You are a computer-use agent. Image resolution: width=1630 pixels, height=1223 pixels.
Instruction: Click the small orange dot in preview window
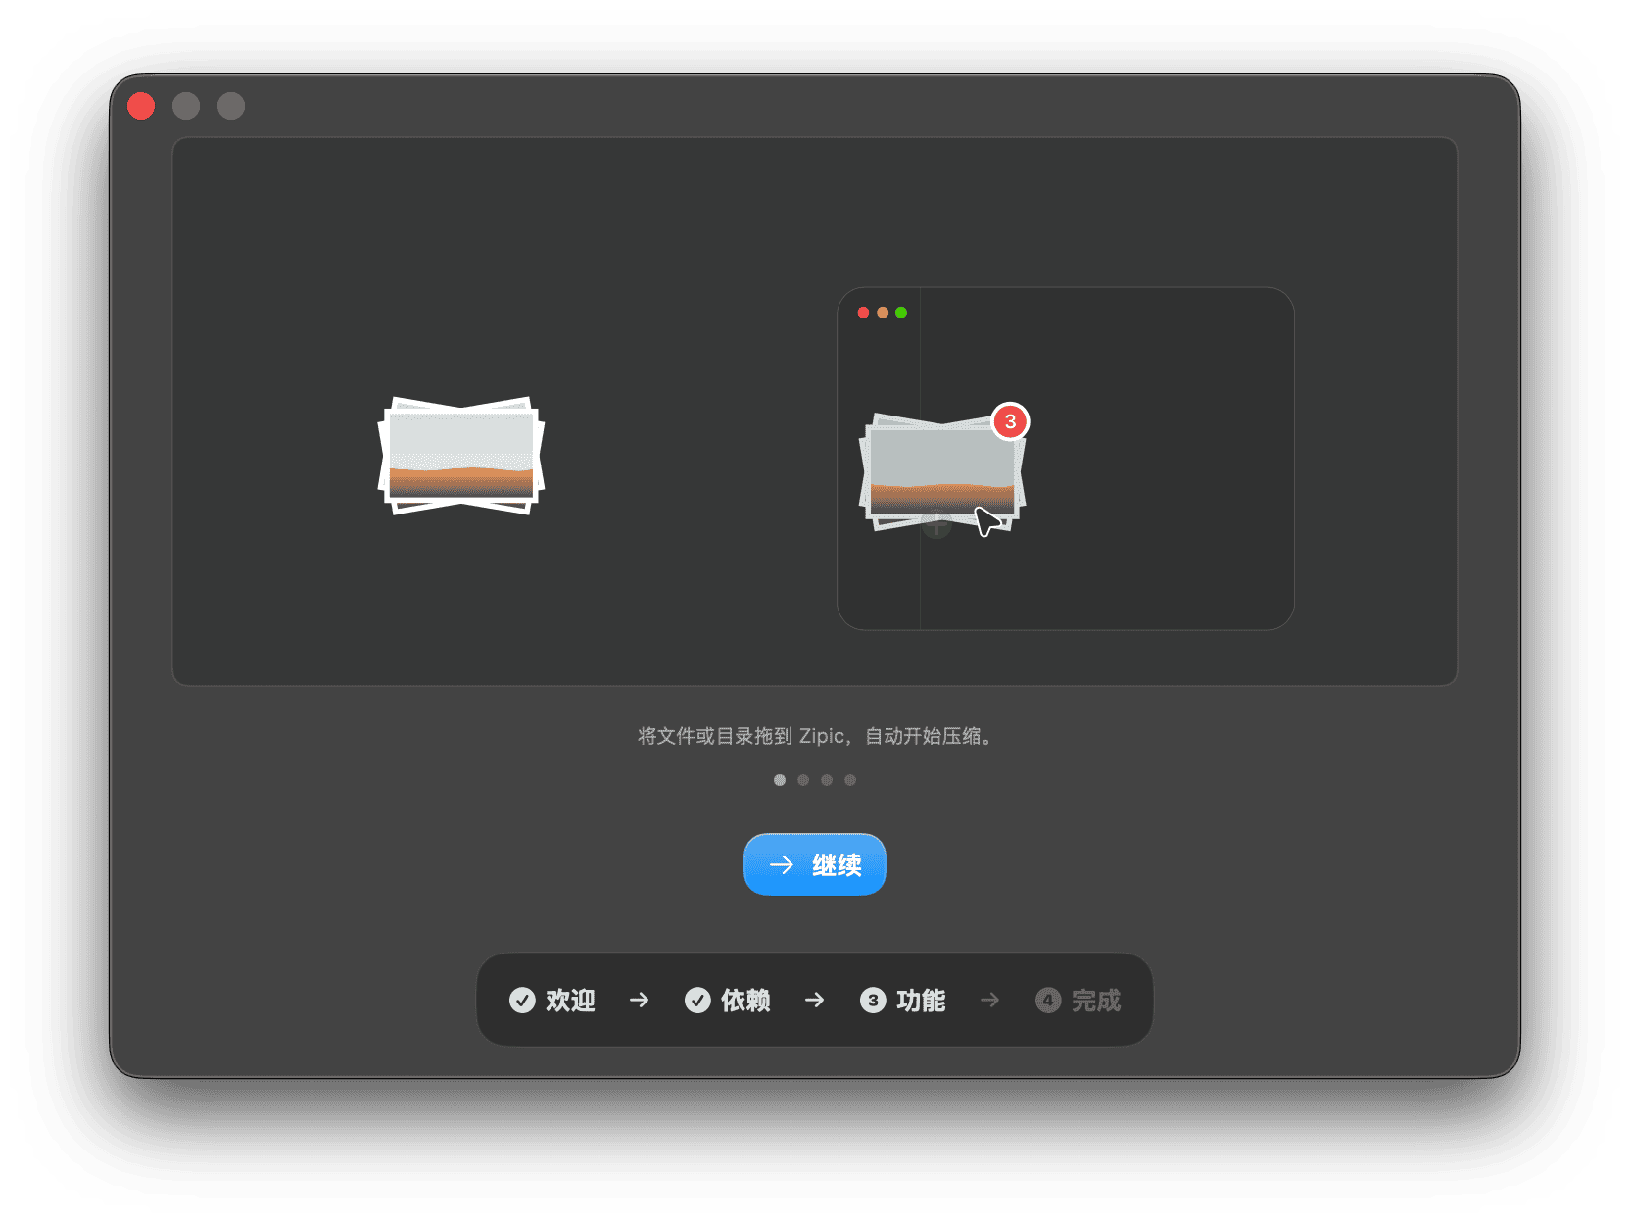click(883, 313)
